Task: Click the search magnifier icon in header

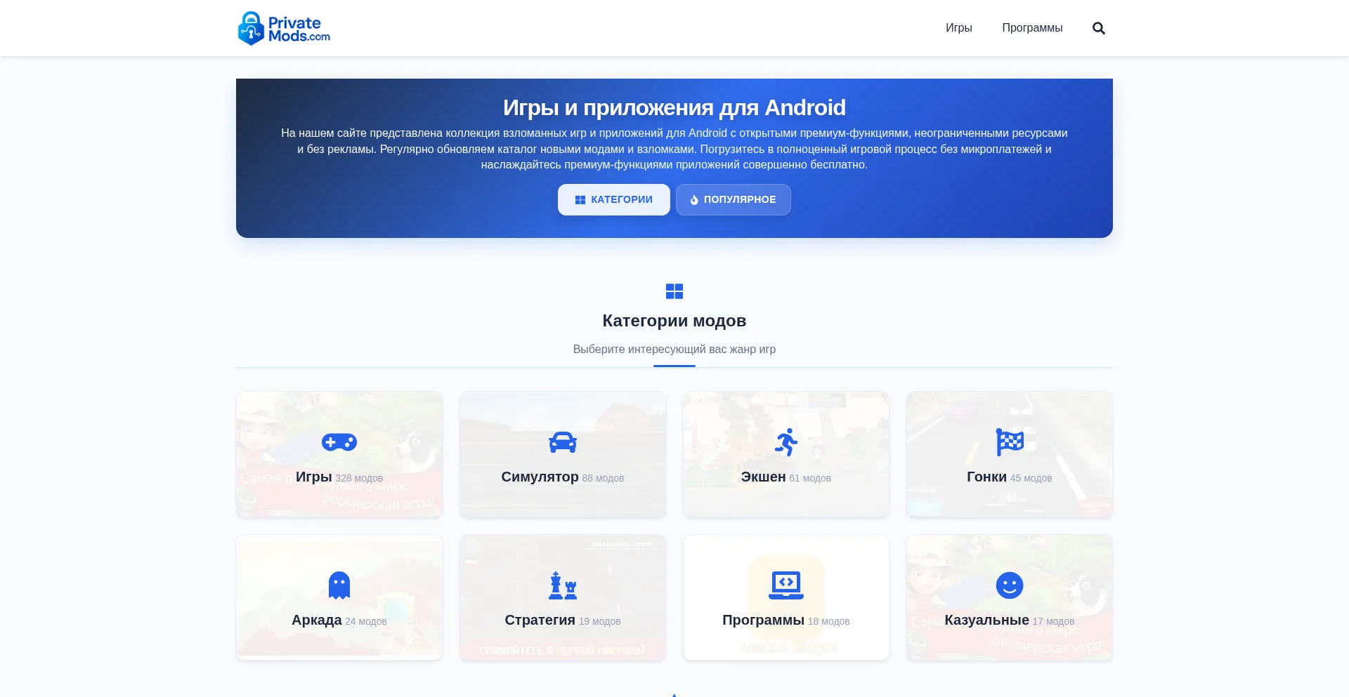Action: [1099, 28]
